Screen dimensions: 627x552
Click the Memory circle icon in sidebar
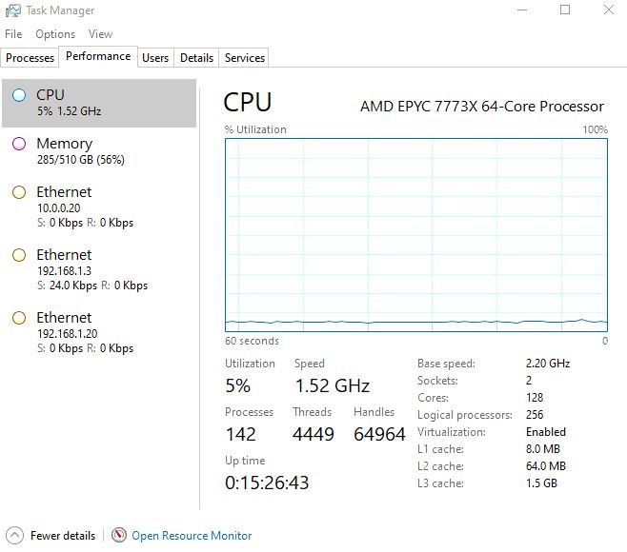pos(19,144)
